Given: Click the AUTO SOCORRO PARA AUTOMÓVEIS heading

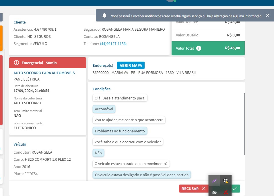Looking at the screenshot, I should 44,73.
